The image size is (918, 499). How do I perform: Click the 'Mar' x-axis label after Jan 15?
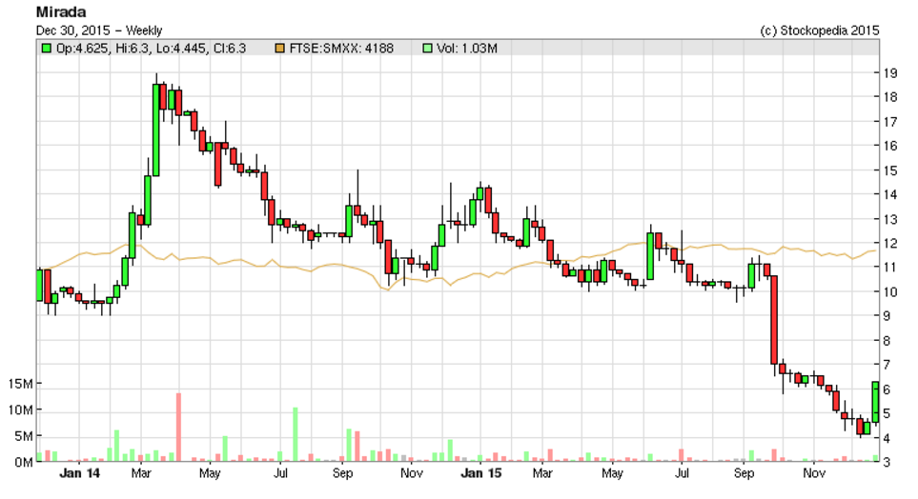tap(542, 473)
